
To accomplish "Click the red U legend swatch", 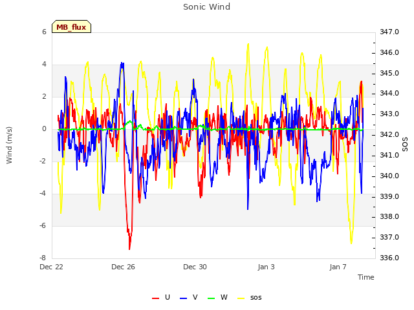I will click(155, 298).
